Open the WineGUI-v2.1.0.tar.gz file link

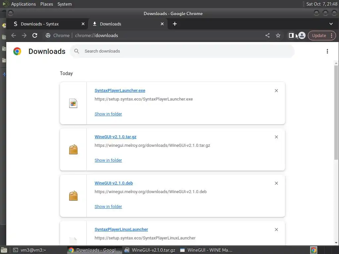(116, 137)
